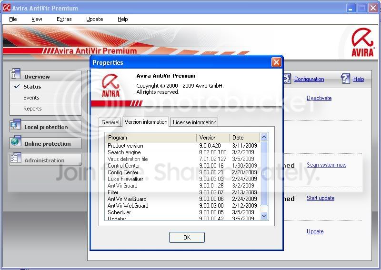Screen dimensions: 381x270
Task: Expand the Overview section
Action: pos(45,76)
